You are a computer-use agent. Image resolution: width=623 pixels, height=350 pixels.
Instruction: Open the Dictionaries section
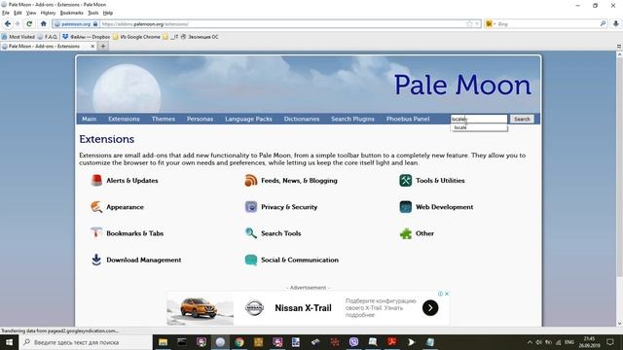pos(302,119)
